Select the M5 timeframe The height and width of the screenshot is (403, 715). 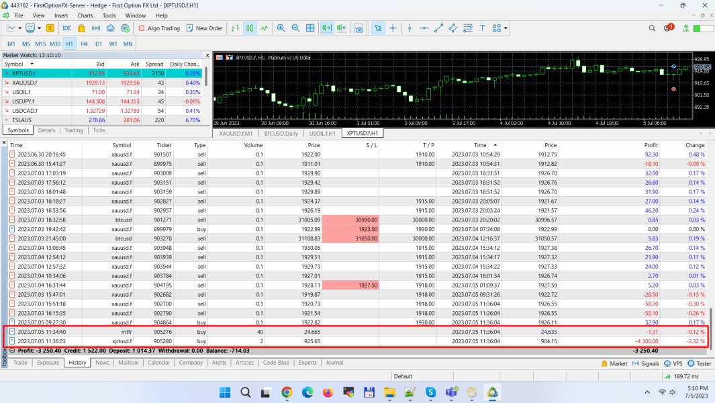(26, 44)
